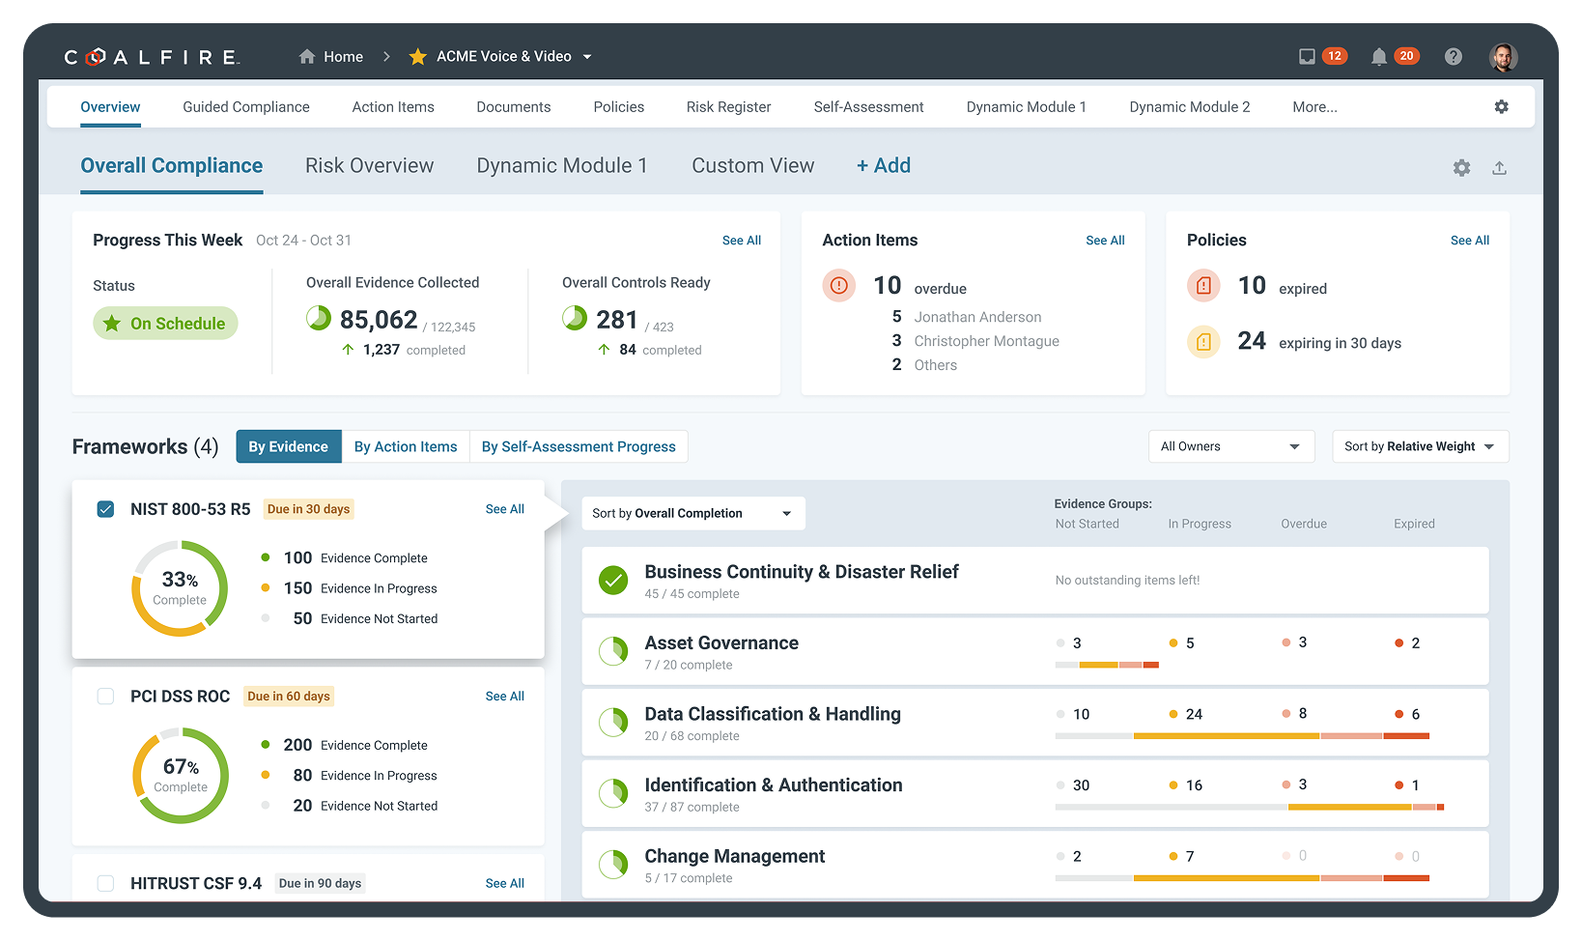Open navigation bar settings gear
This screenshot has height=941, width=1582.
(x=1501, y=106)
